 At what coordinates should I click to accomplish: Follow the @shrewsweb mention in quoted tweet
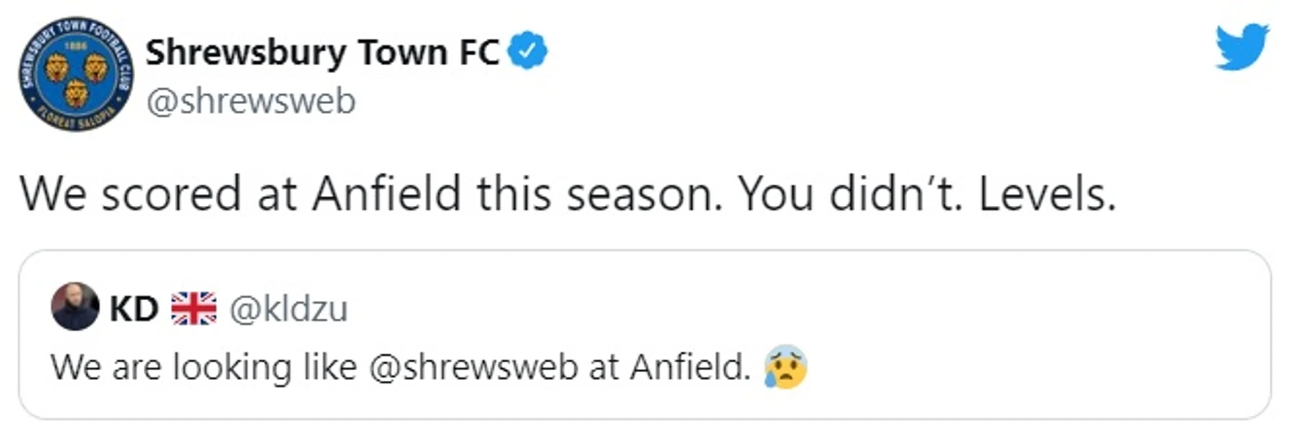point(473,367)
